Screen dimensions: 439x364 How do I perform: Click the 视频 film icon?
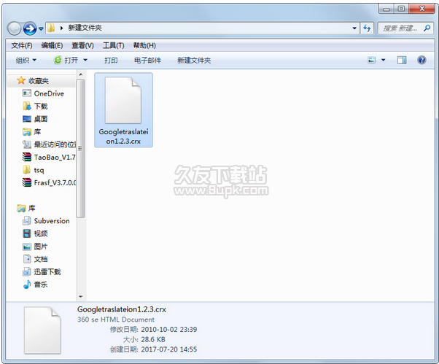(x=26, y=233)
